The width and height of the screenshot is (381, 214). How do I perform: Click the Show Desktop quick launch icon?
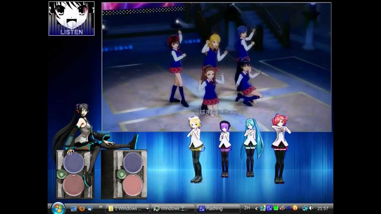[x=74, y=209]
